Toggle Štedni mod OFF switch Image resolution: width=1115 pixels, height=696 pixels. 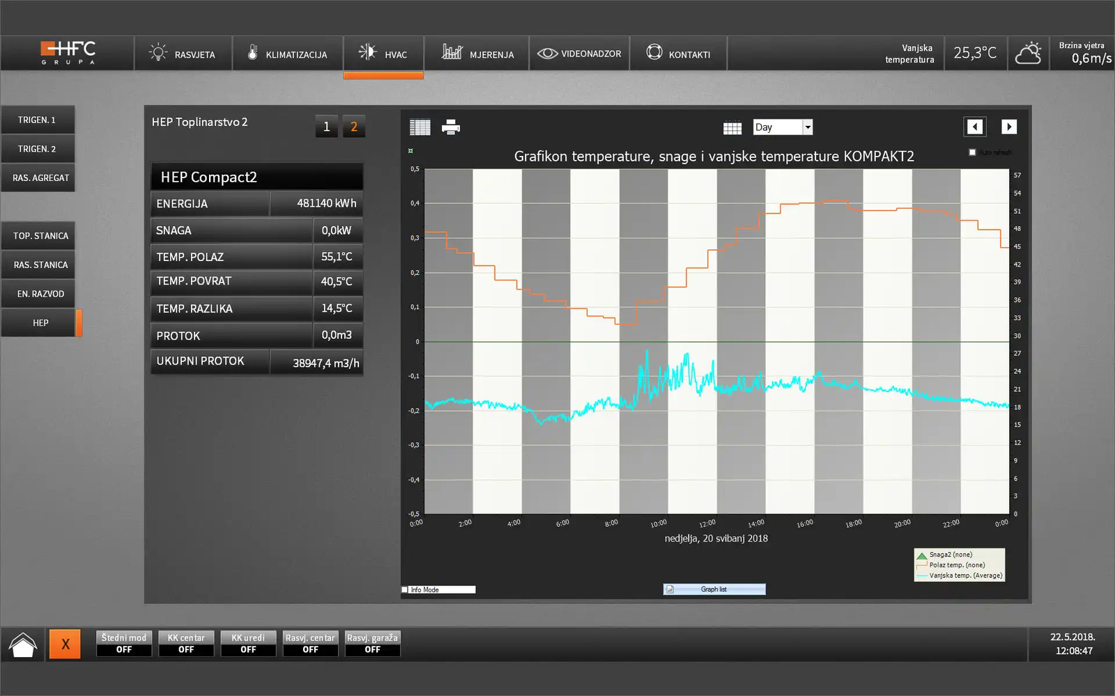click(x=124, y=644)
